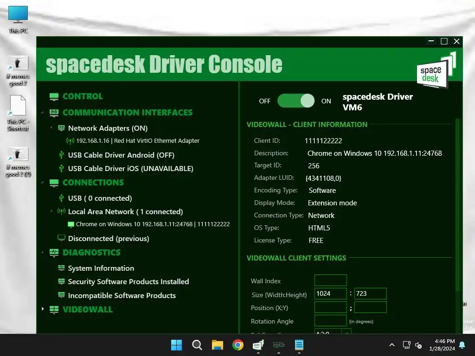The image size is (475, 356).
Task: Open the Notepad taskbar icon
Action: tap(299, 345)
